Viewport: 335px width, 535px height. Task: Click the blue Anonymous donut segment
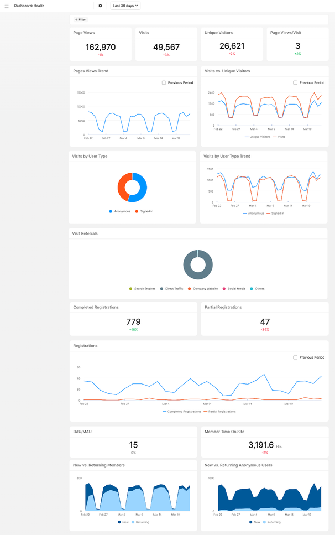pos(143,189)
